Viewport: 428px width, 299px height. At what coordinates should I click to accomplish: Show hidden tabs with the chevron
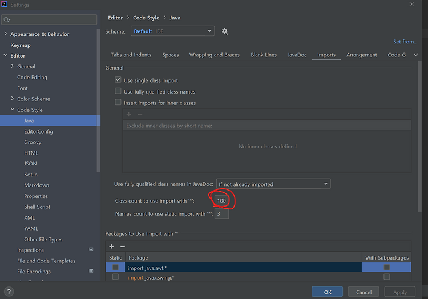pyautogui.click(x=415, y=55)
